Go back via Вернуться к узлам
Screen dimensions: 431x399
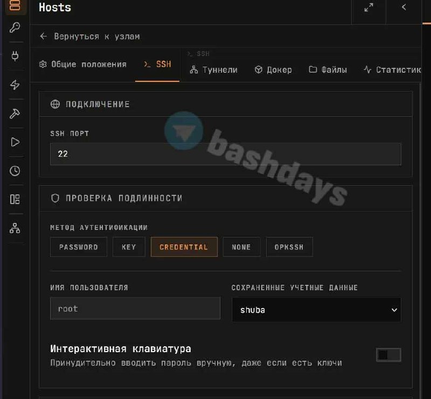(x=90, y=36)
